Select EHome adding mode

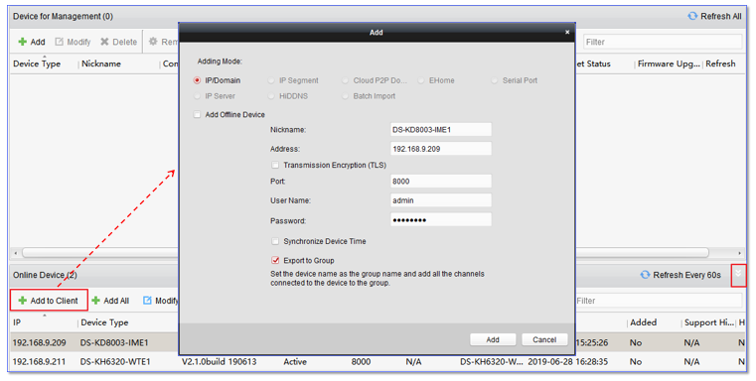pos(421,80)
